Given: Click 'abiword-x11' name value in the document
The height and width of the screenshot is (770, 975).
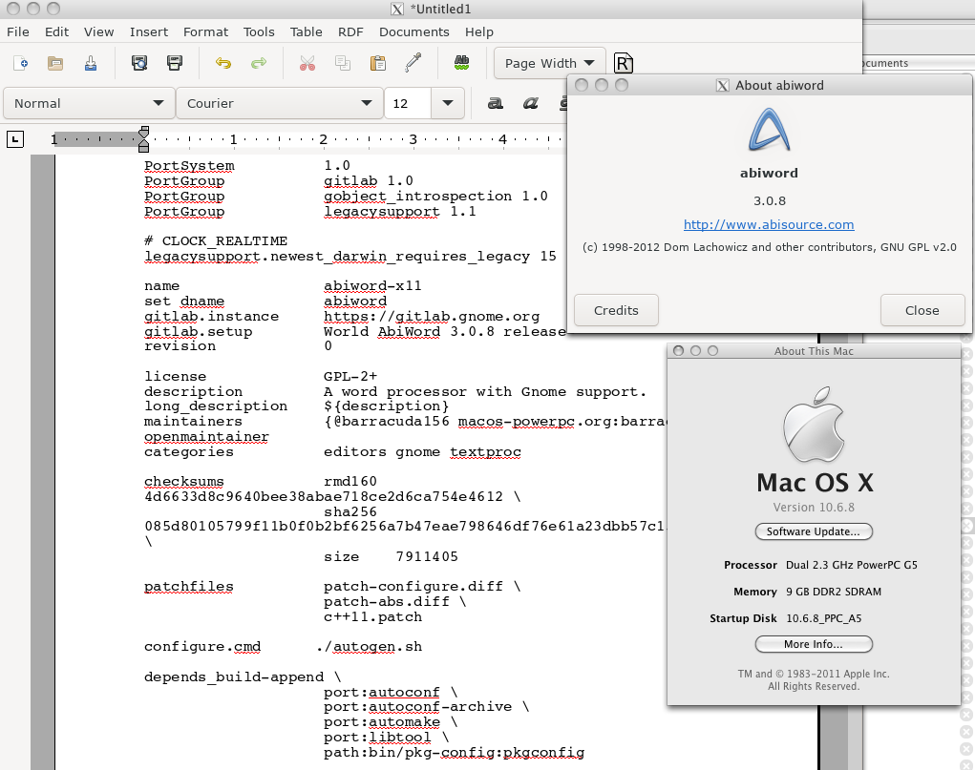Looking at the screenshot, I should pos(372,286).
